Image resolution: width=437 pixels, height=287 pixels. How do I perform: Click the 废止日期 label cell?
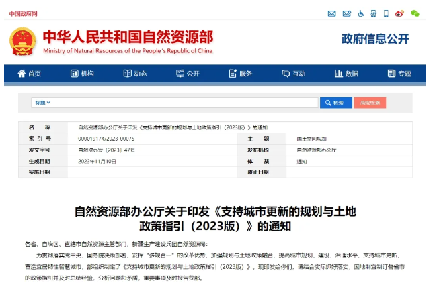262,172
